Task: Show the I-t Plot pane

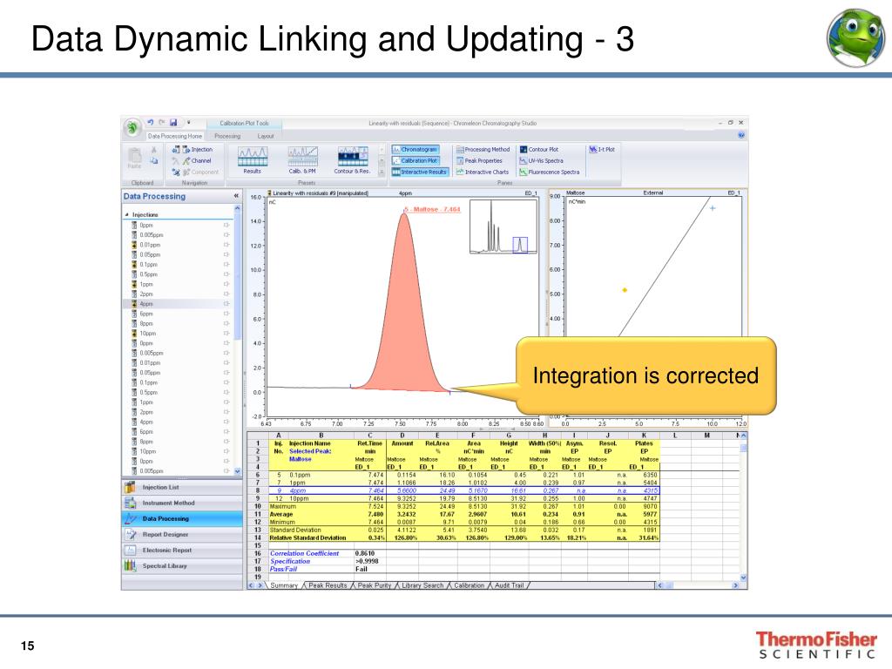Action: pos(602,150)
